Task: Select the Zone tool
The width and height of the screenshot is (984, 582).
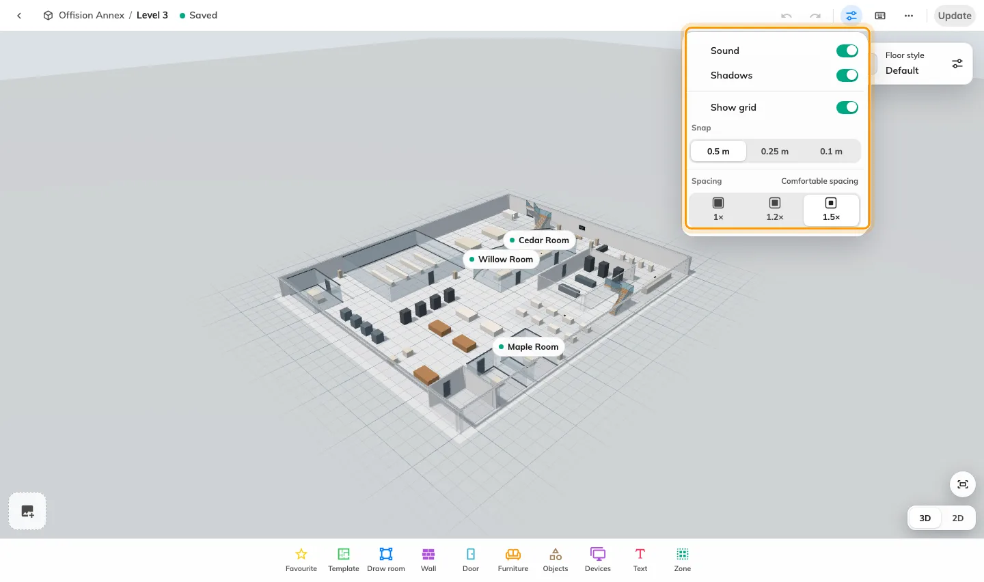Action: pos(683,559)
